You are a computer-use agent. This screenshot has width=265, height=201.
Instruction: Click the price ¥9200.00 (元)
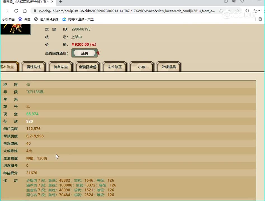[84, 44]
